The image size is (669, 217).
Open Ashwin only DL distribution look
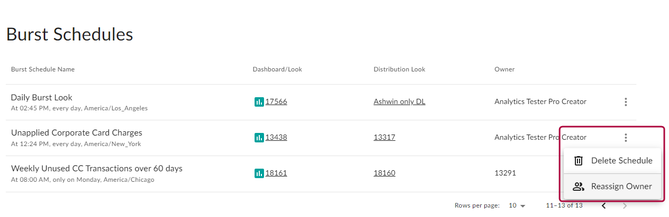(x=399, y=102)
